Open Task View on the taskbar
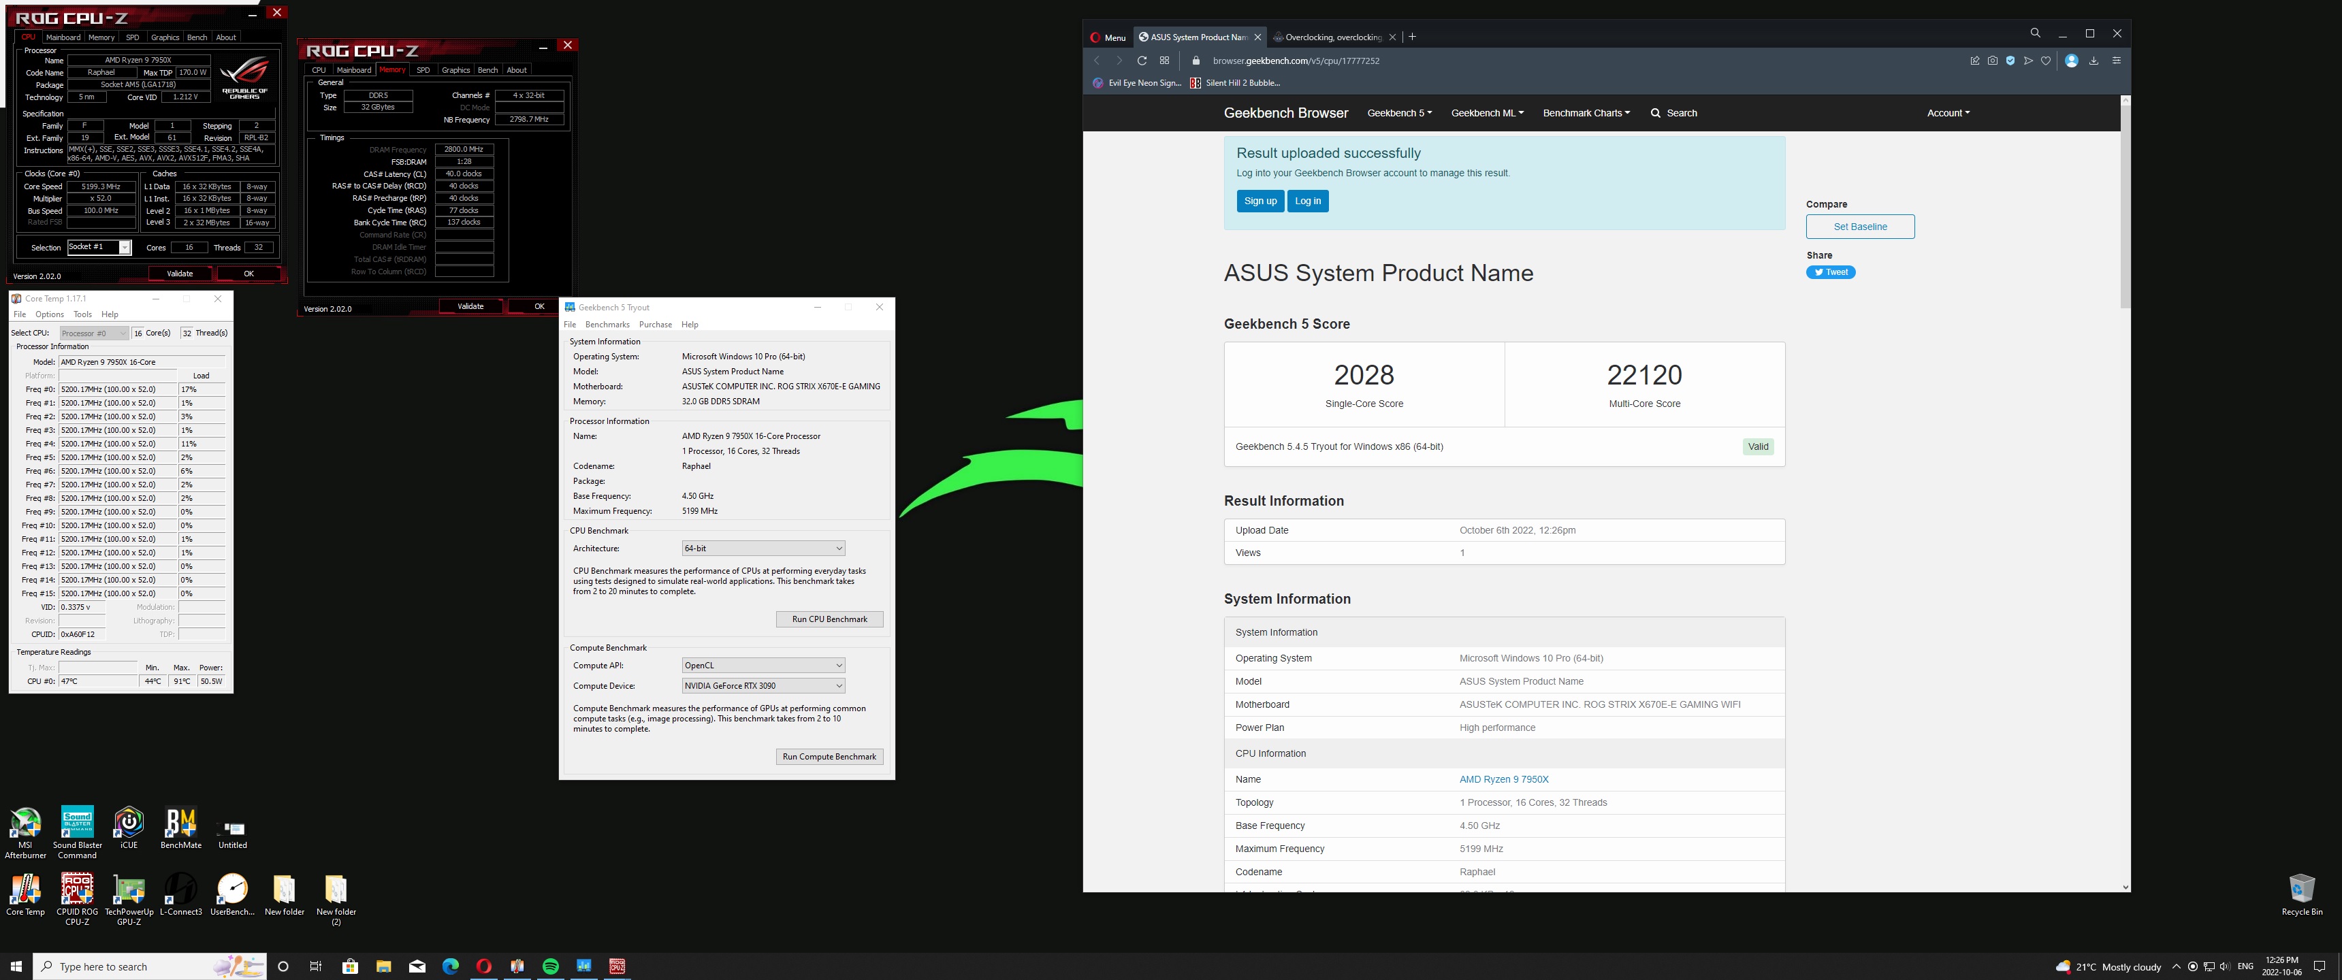 (315, 966)
